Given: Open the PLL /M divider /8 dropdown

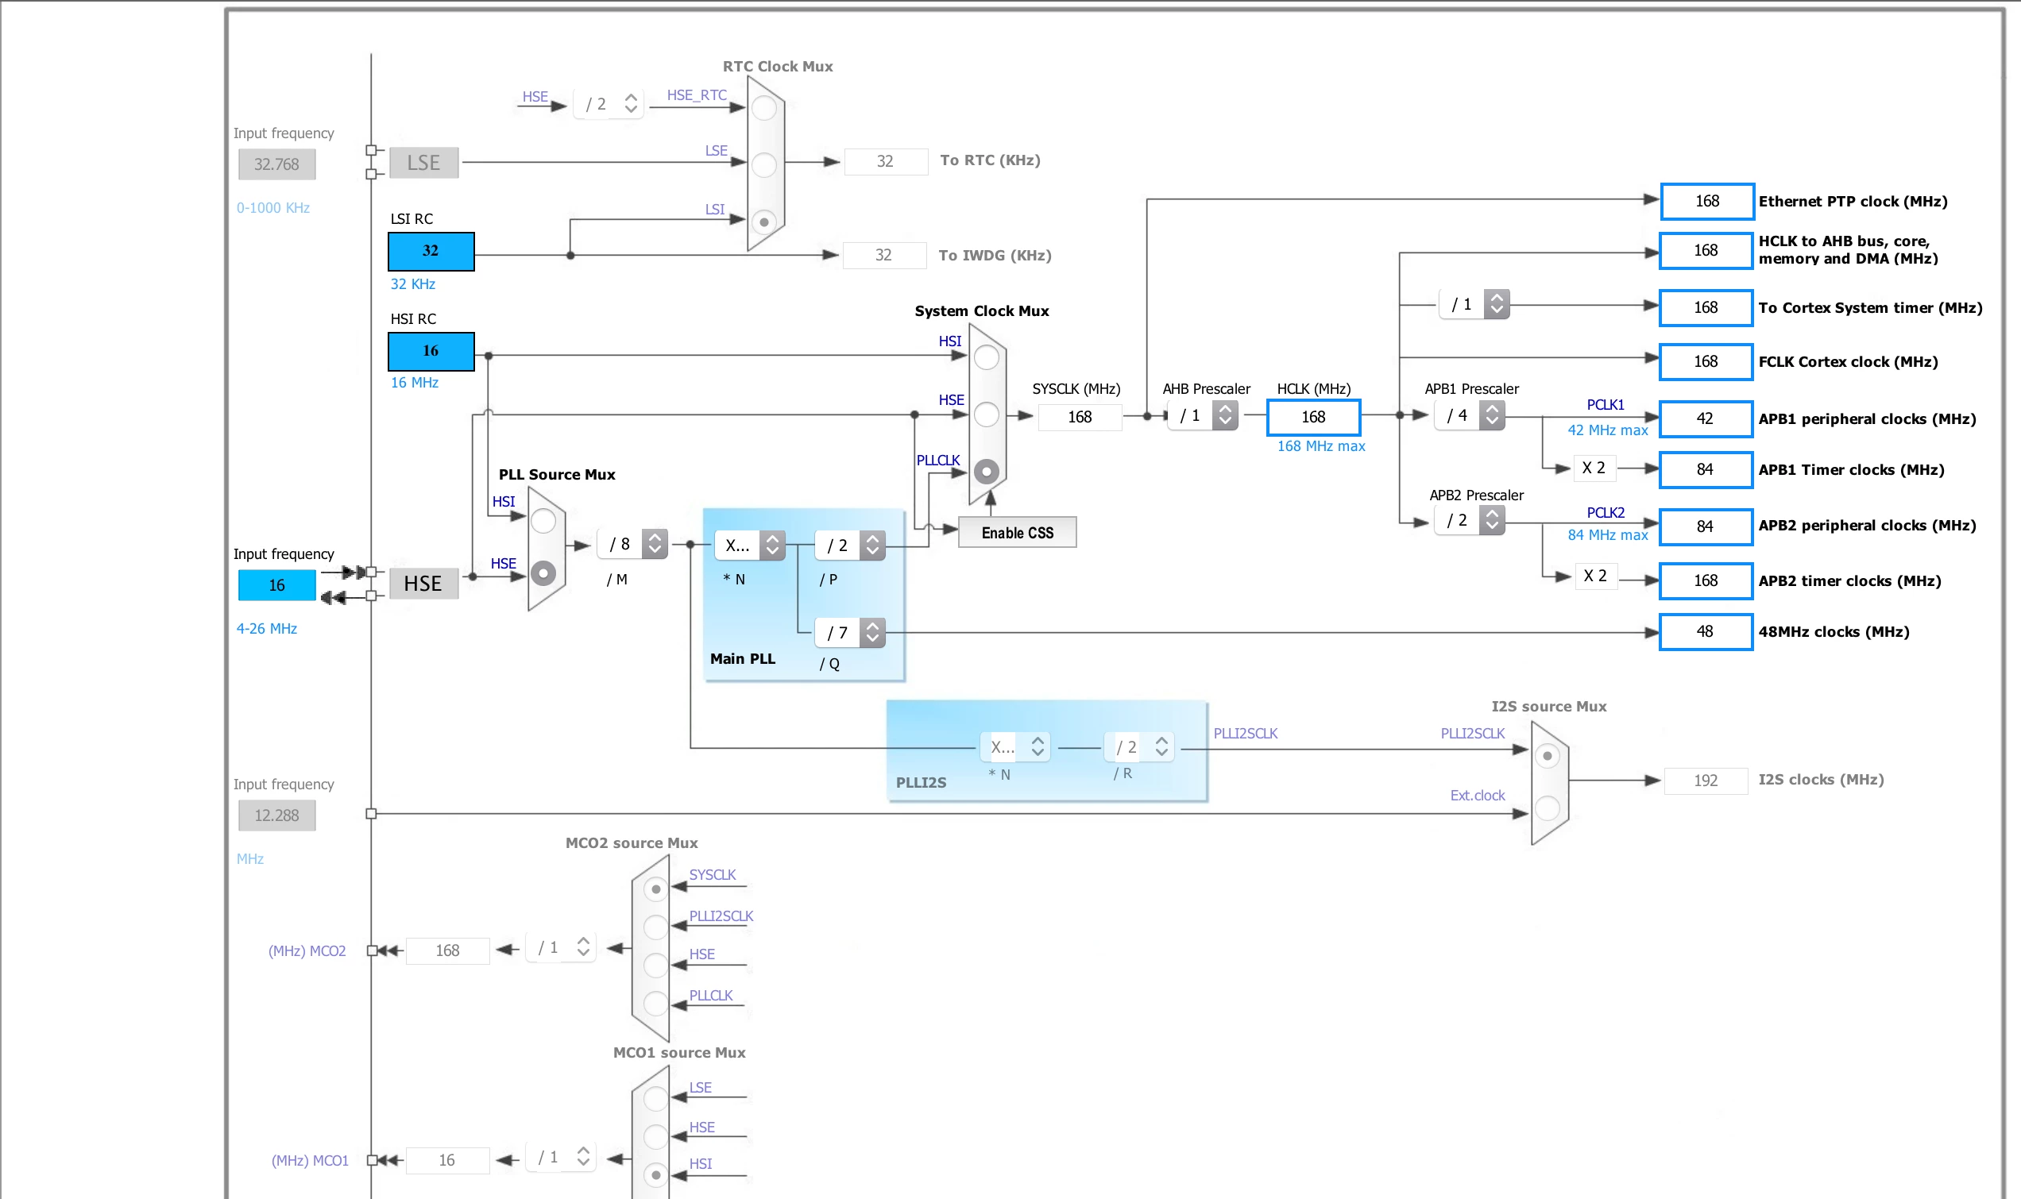Looking at the screenshot, I should pyautogui.click(x=632, y=545).
